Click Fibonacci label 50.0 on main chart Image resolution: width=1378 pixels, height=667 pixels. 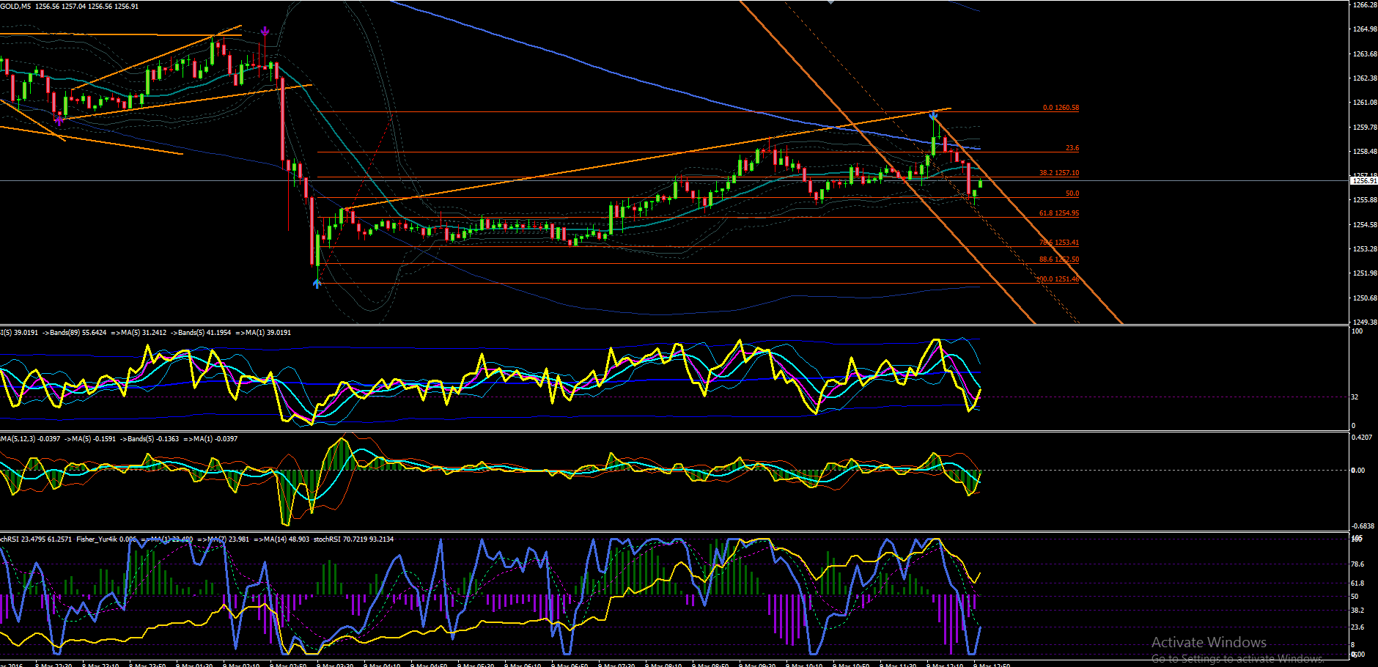1072,194
